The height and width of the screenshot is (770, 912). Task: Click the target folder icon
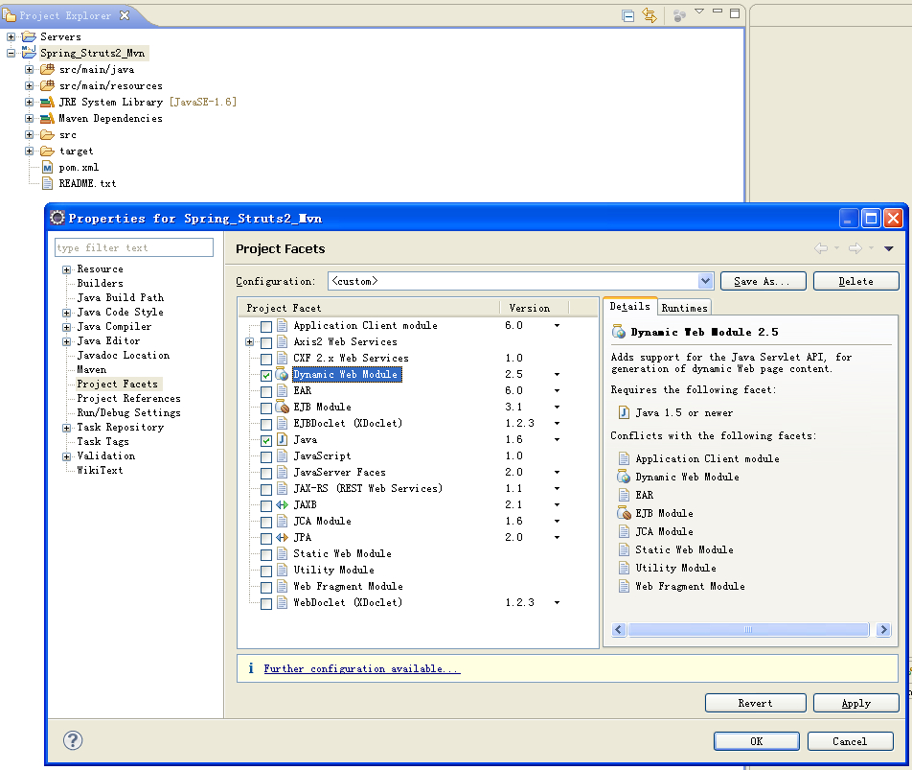47,152
